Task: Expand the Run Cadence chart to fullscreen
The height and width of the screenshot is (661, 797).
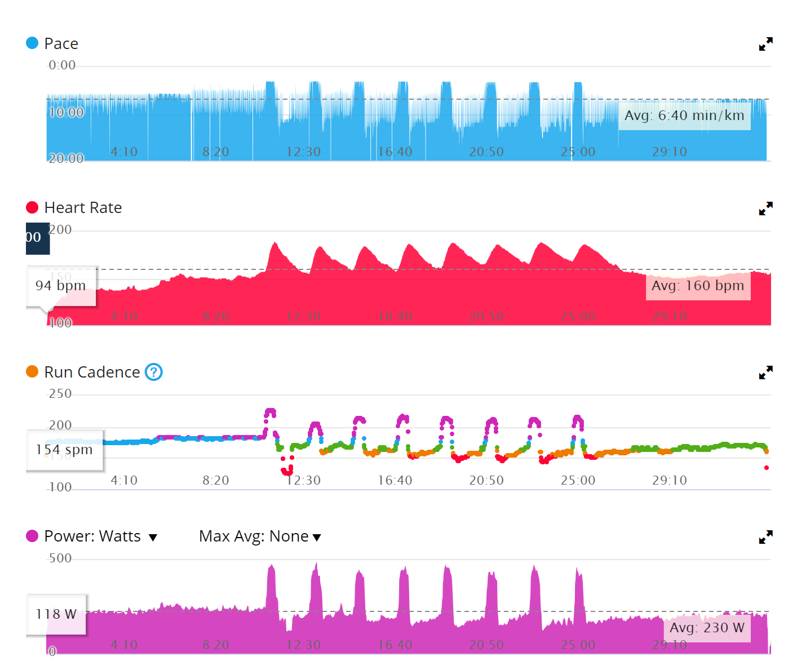Action: coord(765,372)
